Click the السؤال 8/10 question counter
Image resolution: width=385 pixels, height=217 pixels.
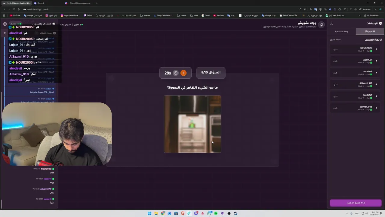(x=211, y=73)
